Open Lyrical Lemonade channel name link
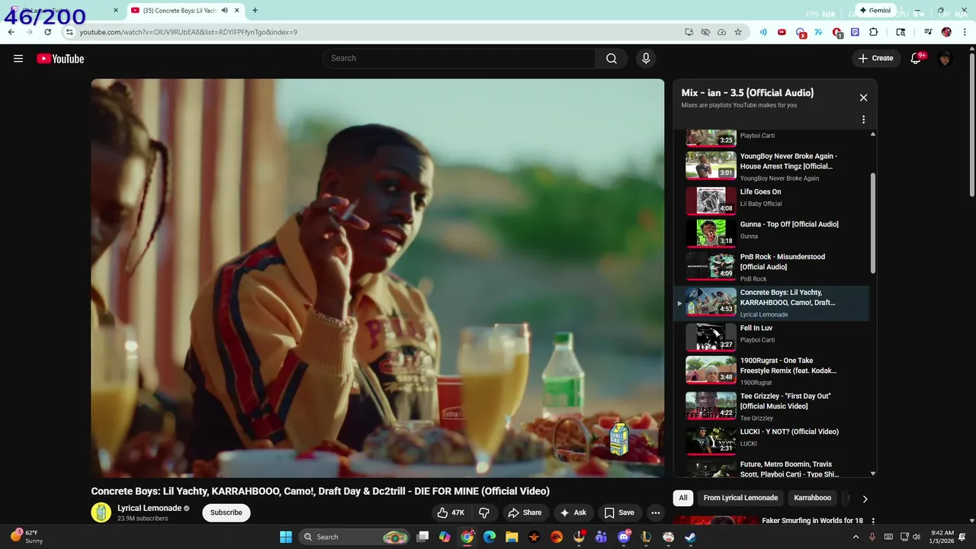976x549 pixels. [x=149, y=508]
